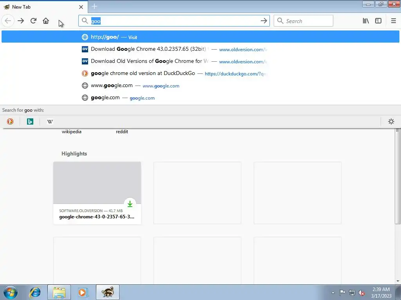
Task: Choose the www.google.com suggestion
Action: (x=200, y=86)
